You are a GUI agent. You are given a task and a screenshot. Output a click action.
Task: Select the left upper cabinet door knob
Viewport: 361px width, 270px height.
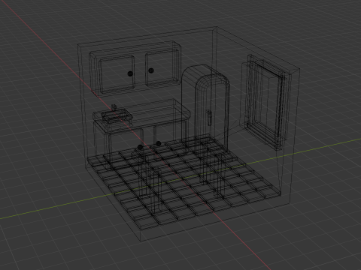pyautogui.click(x=130, y=73)
